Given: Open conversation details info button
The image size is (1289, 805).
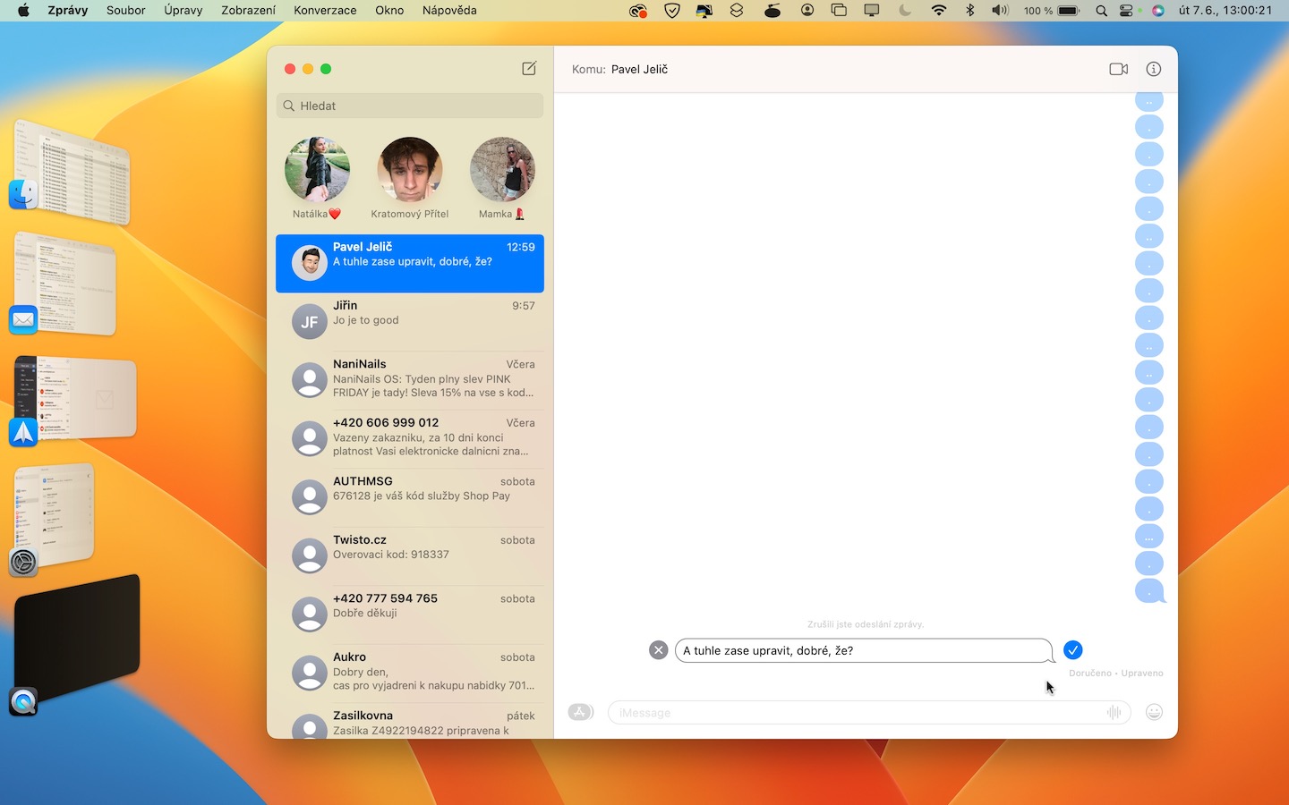Looking at the screenshot, I should pyautogui.click(x=1154, y=69).
